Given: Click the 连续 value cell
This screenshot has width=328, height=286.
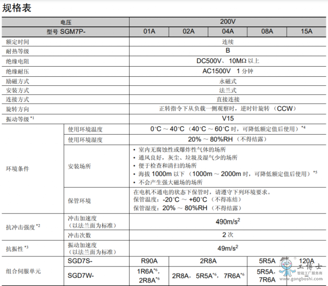Looking at the screenshot, I should tap(227, 42).
